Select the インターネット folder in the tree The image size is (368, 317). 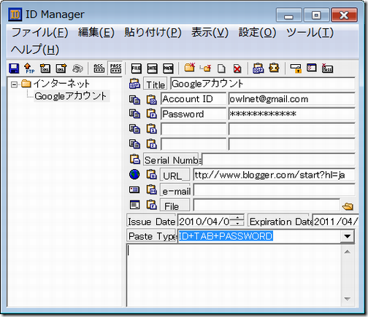61,84
